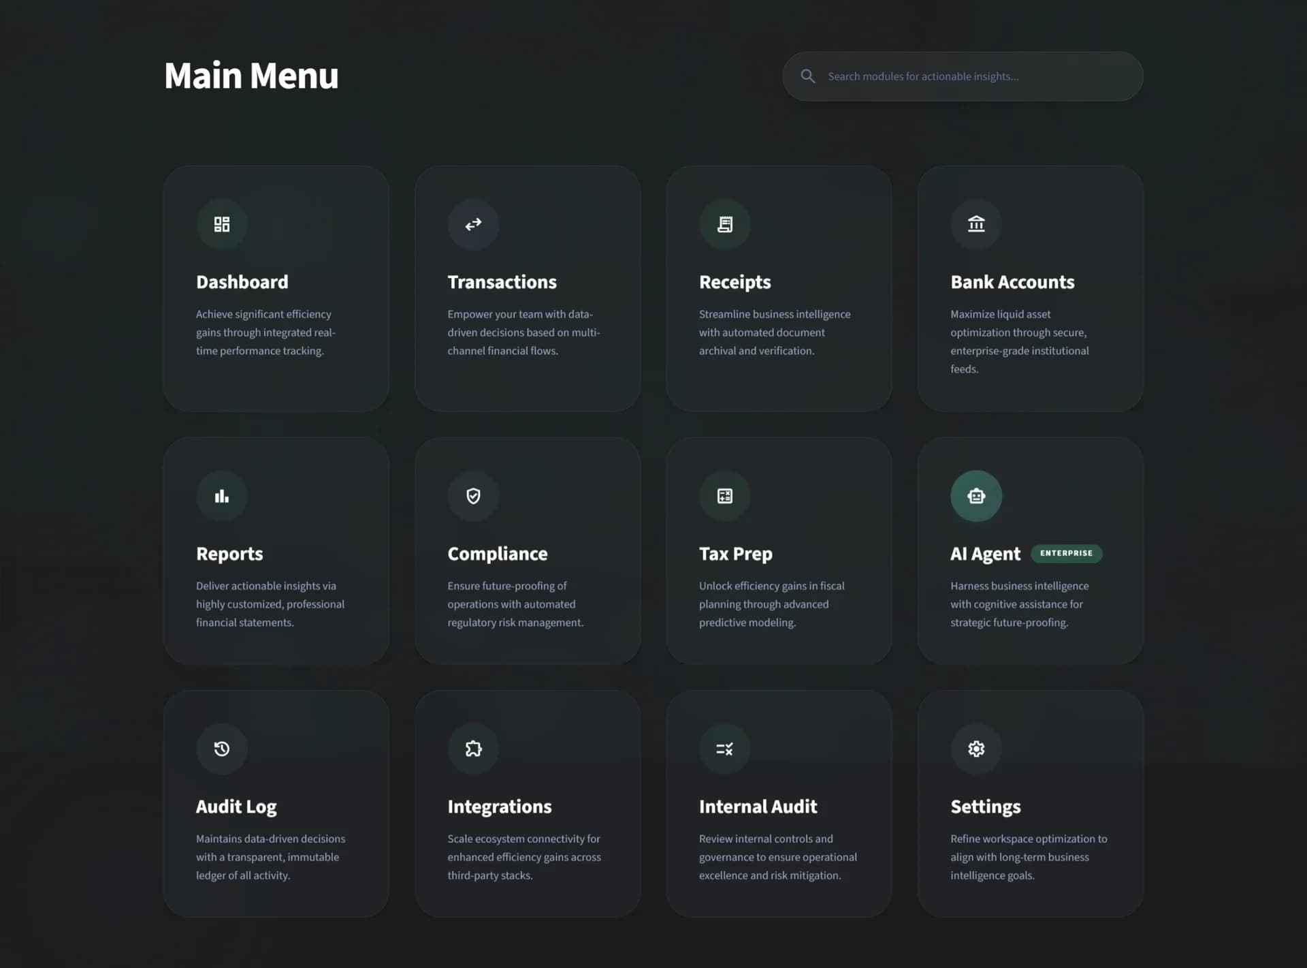This screenshot has width=1307, height=968.
Task: Click the Transactions swap arrows icon
Action: (473, 224)
